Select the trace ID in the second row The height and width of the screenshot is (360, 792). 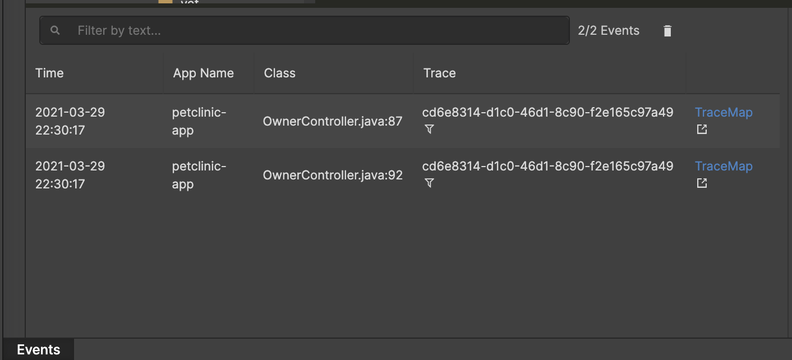(547, 166)
